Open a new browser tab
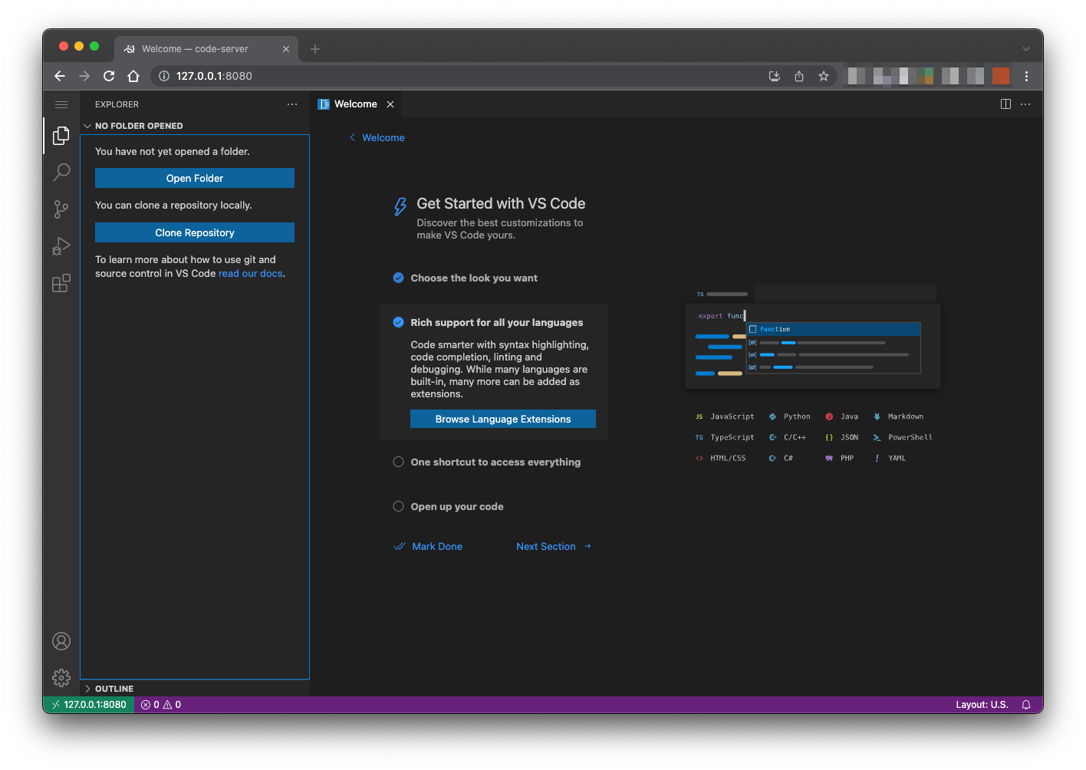This screenshot has height=770, width=1086. 315,49
